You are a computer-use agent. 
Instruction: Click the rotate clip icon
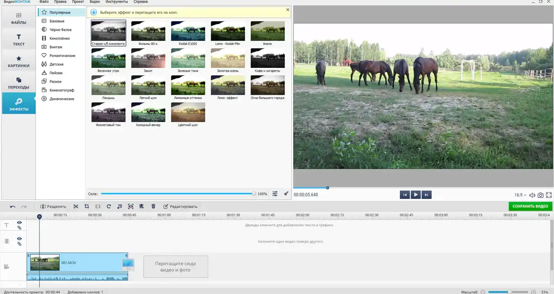(109, 207)
